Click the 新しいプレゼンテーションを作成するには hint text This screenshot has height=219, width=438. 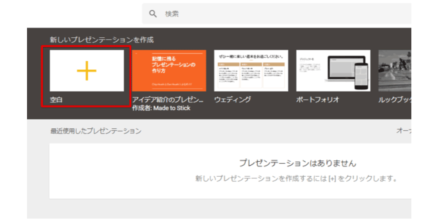click(x=296, y=179)
